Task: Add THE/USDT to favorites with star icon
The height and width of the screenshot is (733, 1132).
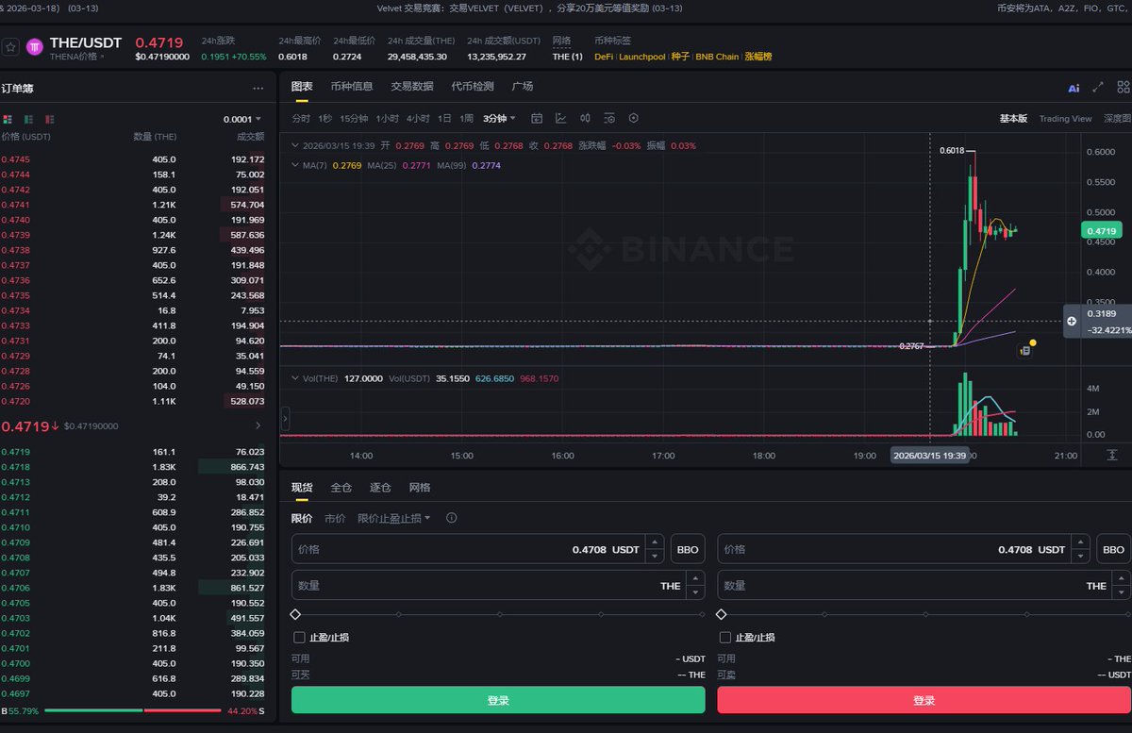Action: point(10,47)
